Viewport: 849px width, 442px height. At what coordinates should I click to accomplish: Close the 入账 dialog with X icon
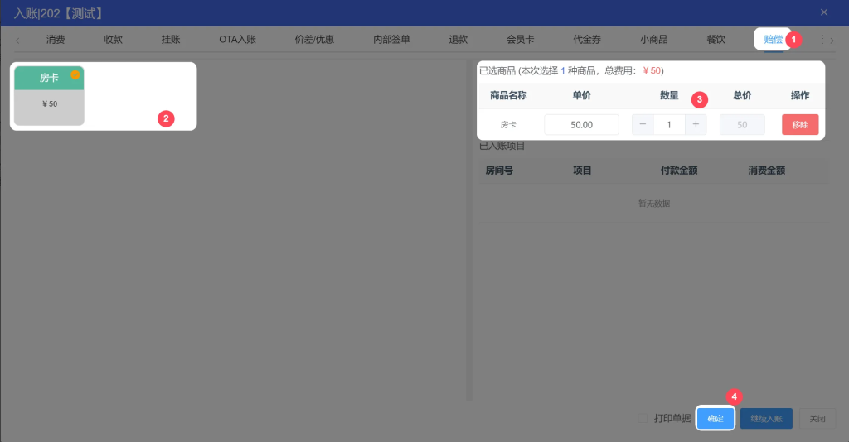(823, 12)
